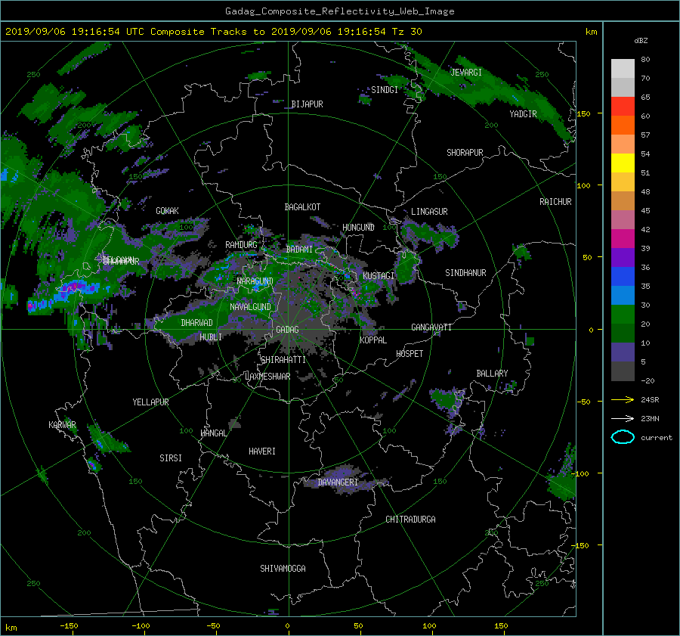Screen dimensions: 680x636
Task: Click the KOPPAL label
Action: 373,340
